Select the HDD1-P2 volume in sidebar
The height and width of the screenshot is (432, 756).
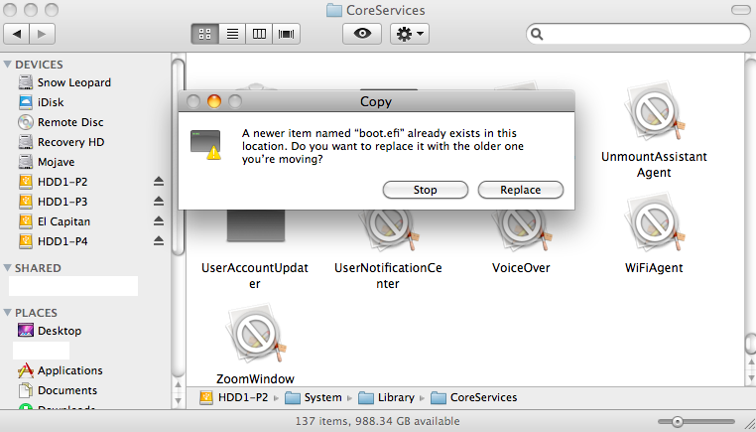click(x=53, y=182)
